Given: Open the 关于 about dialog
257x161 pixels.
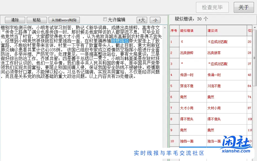Looking at the screenshot, I should pos(243,7).
